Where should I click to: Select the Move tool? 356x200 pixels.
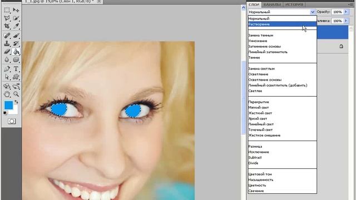point(16,10)
